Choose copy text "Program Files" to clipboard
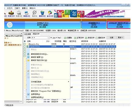 (46, 91)
